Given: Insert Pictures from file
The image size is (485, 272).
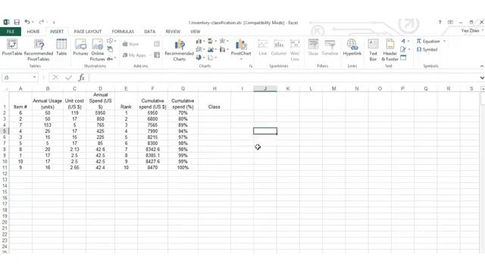Looking at the screenshot, I should [x=80, y=48].
